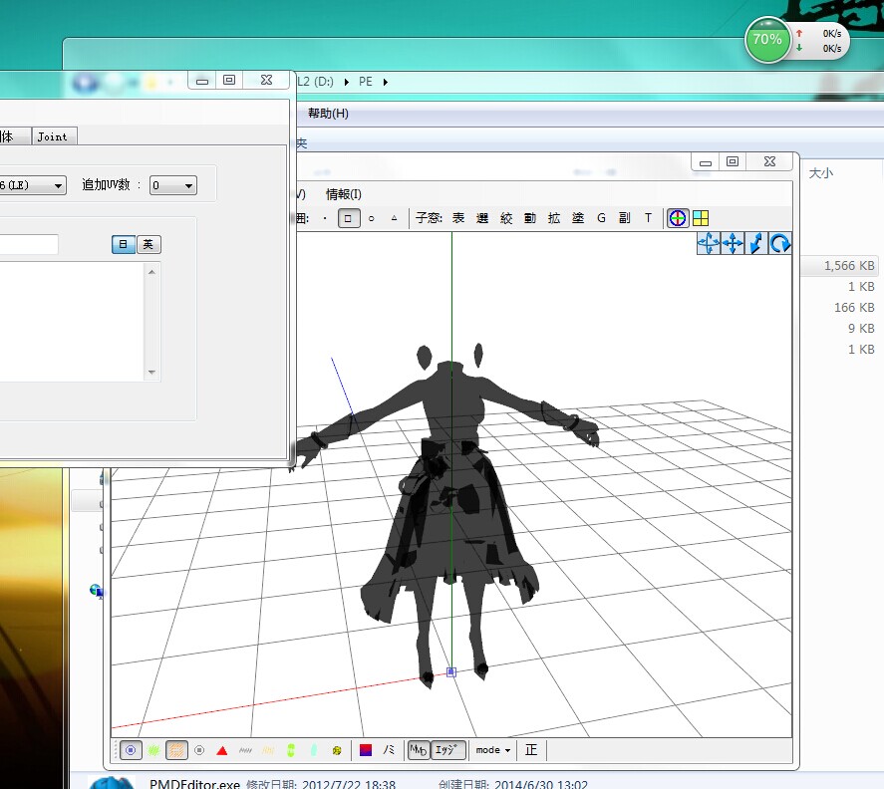Open the 情報(I) menu
884x789 pixels.
pos(344,194)
